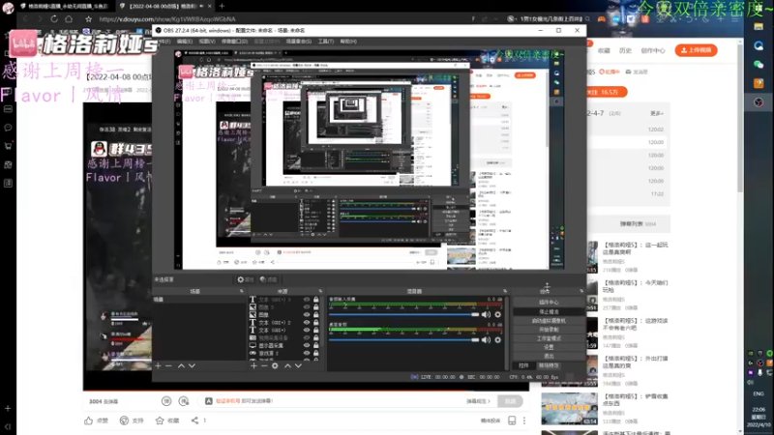Move scene up in Scenes panel
774x435 pixels.
[181, 366]
